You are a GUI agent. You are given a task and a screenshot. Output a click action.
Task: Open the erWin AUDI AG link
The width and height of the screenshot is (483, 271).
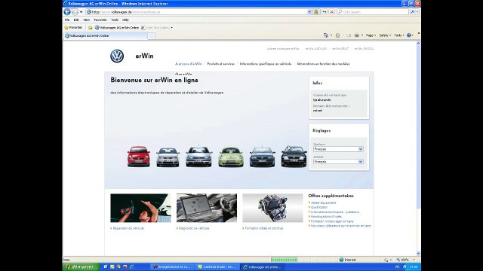[x=315, y=48]
